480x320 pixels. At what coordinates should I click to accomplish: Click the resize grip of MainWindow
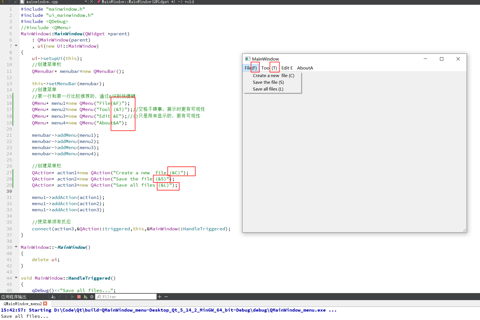point(464,230)
